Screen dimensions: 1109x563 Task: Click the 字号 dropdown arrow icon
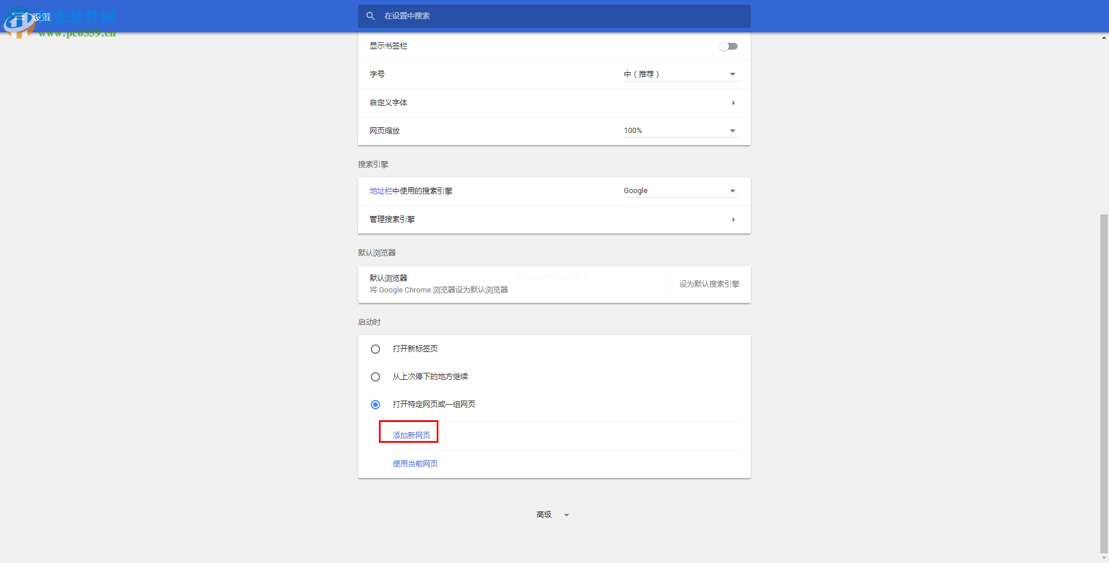tap(732, 74)
